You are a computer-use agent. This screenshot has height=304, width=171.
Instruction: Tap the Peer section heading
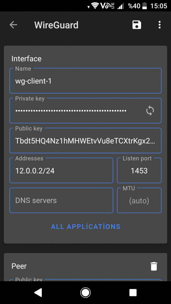point(19,266)
